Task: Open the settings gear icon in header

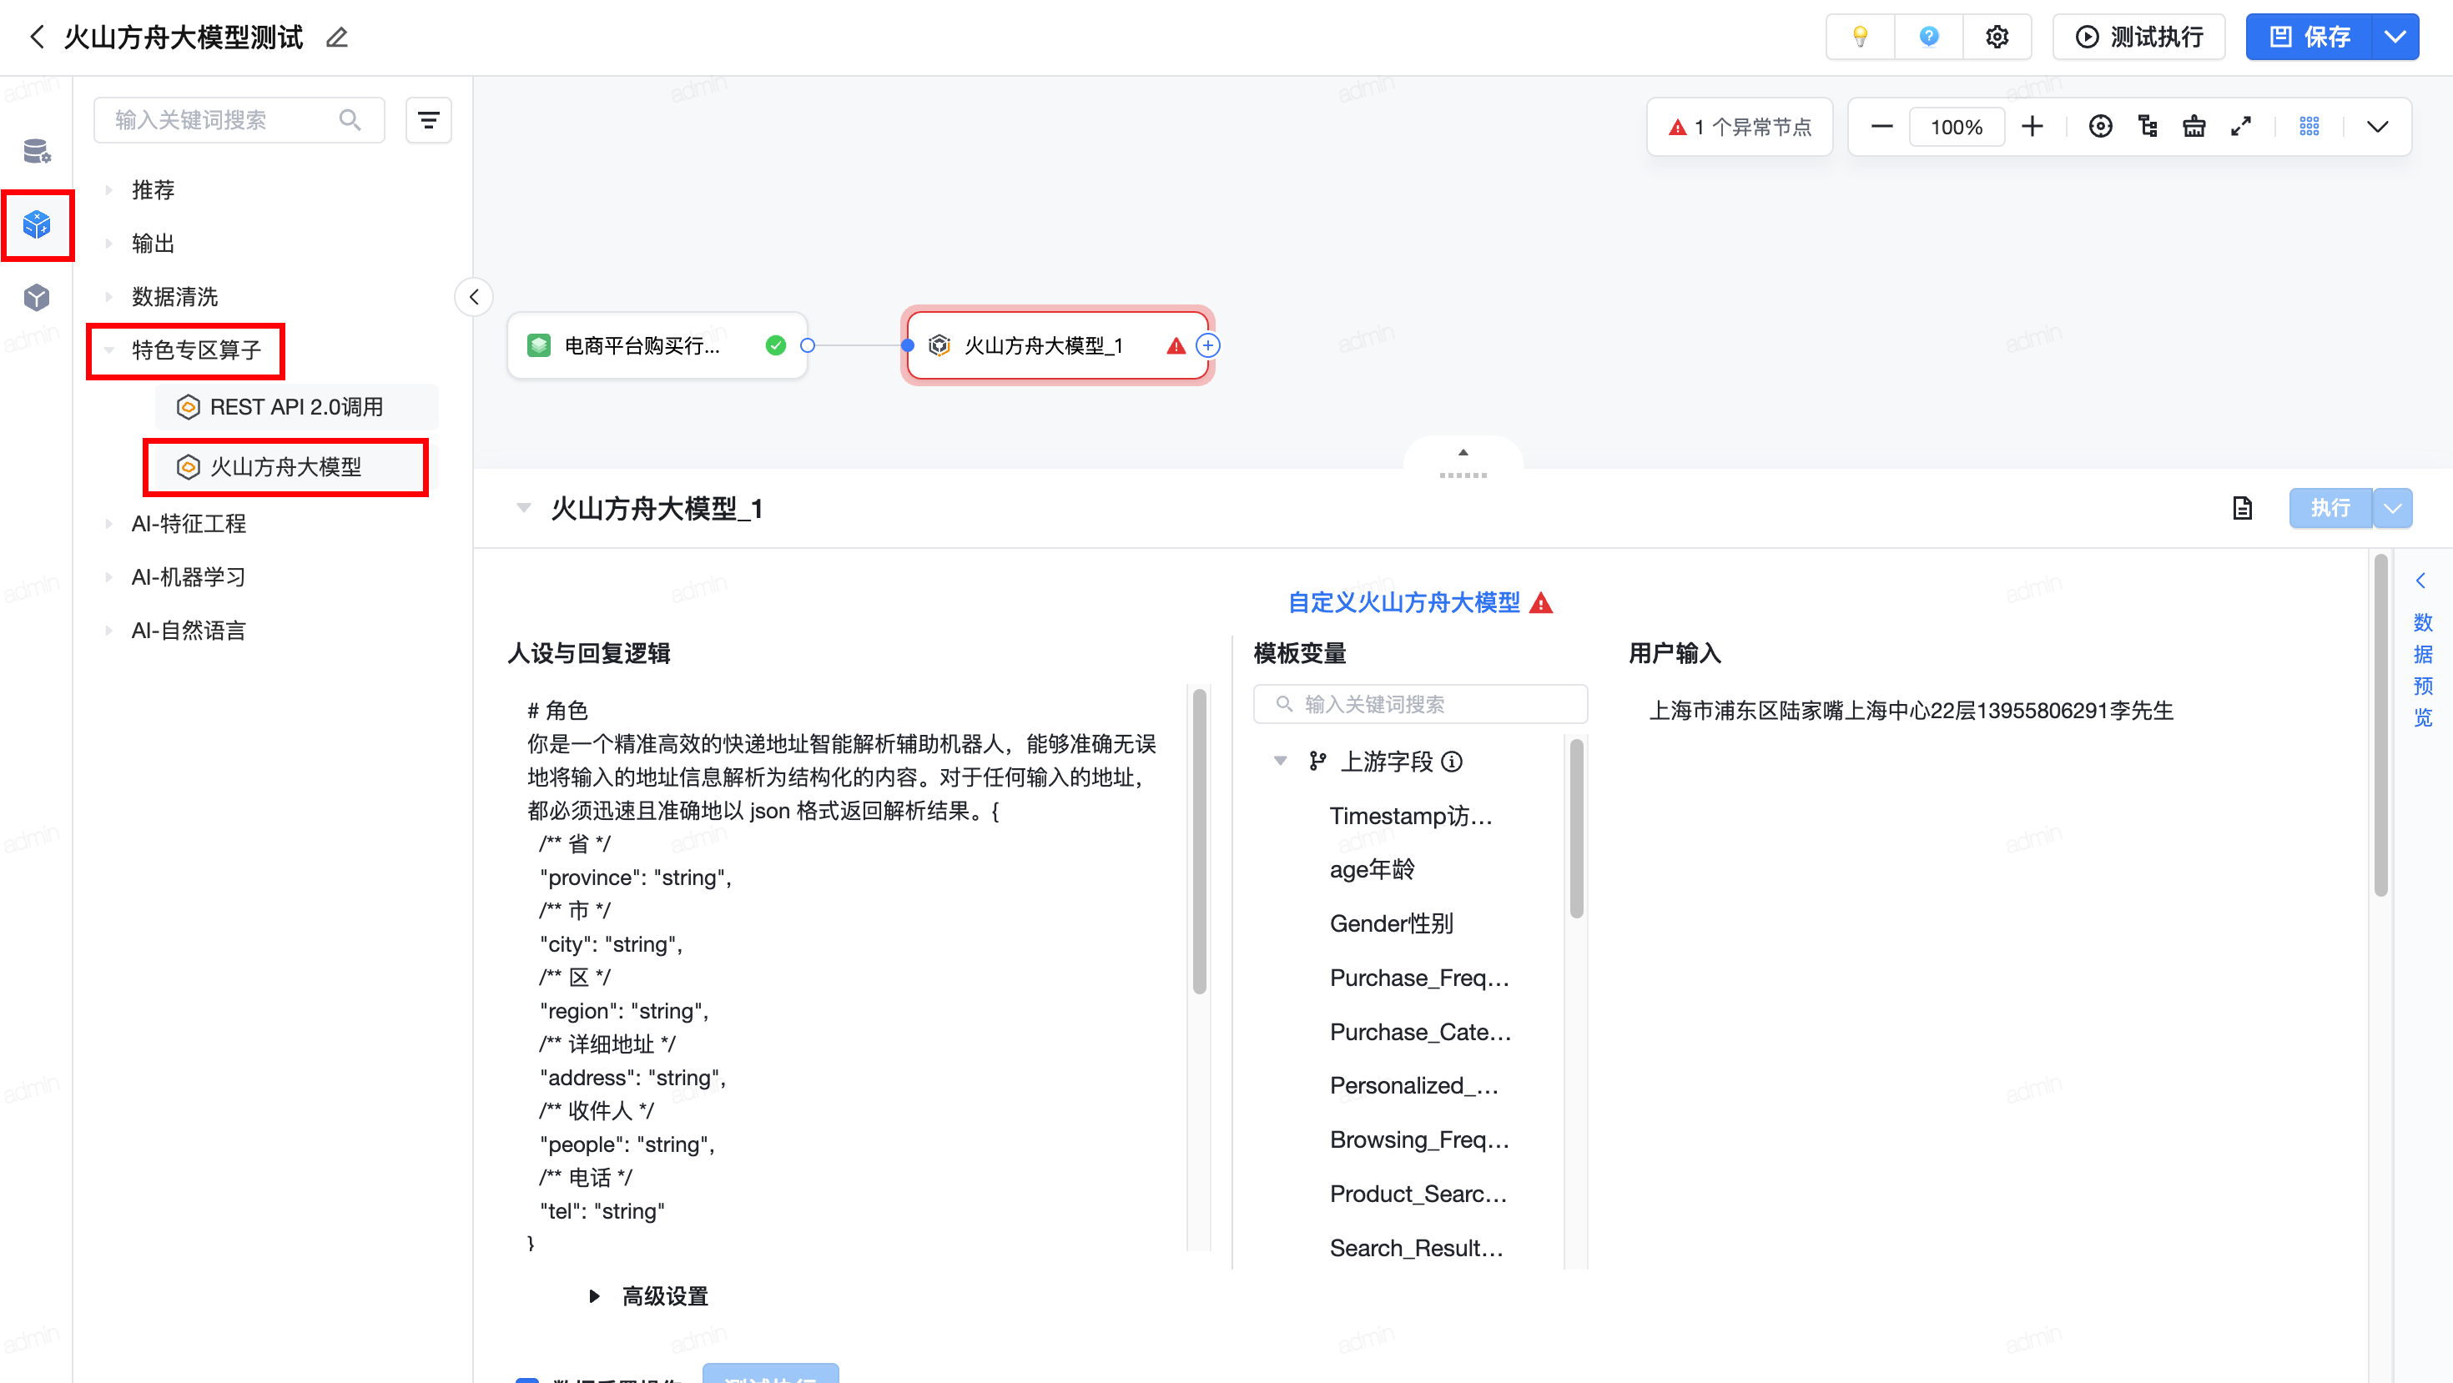Action: (1997, 38)
